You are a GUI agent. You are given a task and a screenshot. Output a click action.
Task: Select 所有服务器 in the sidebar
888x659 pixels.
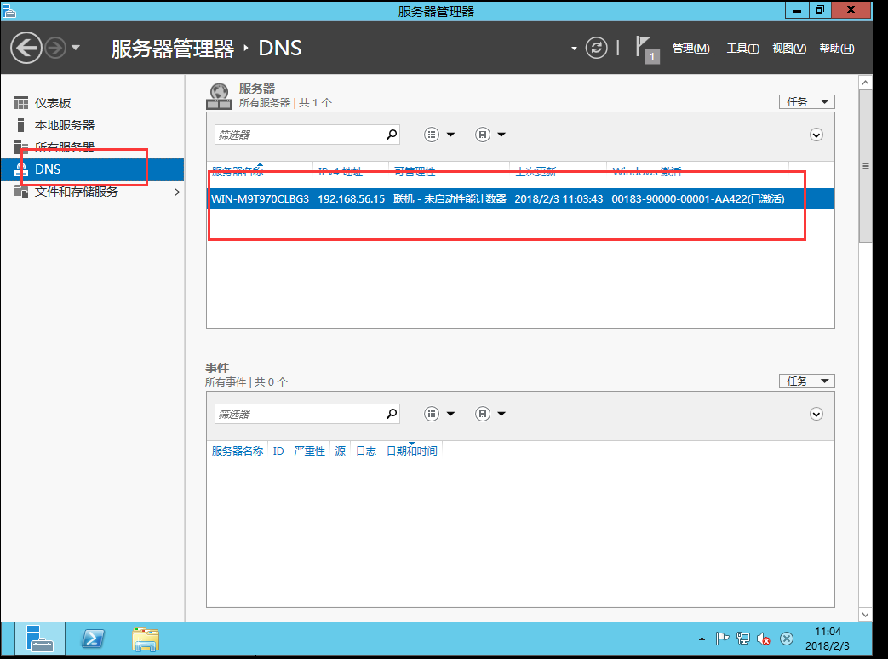(65, 147)
